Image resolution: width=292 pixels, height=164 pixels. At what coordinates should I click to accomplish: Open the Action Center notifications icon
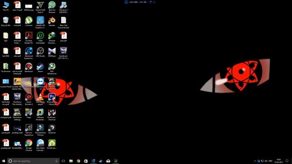tap(287, 161)
